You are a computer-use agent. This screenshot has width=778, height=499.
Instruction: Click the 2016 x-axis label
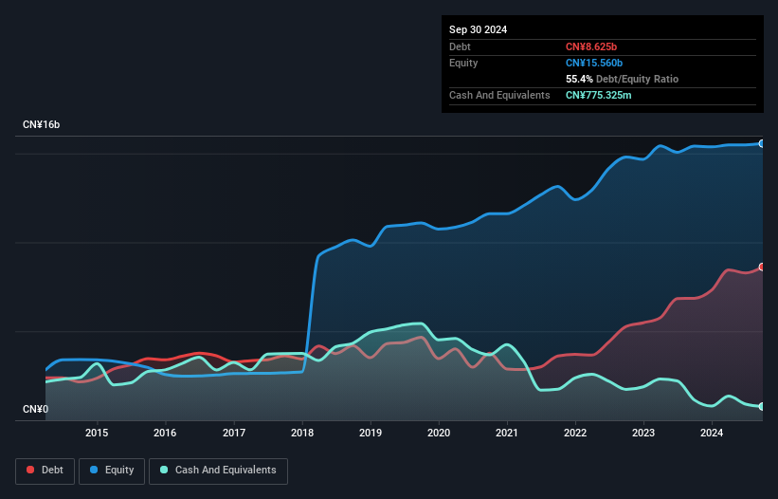coord(165,433)
